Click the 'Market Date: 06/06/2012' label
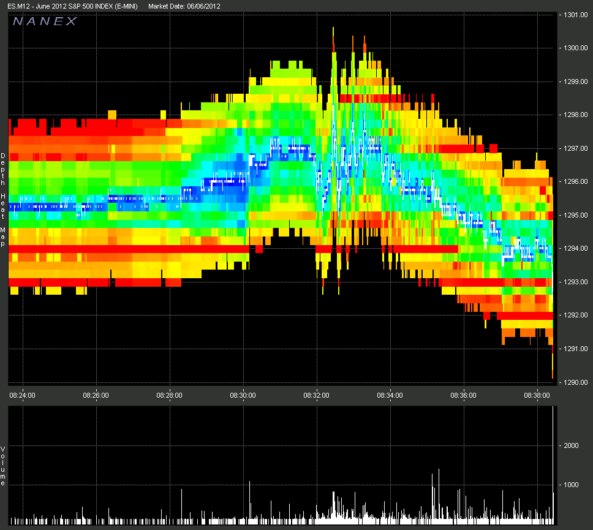593x530 pixels. pos(184,6)
